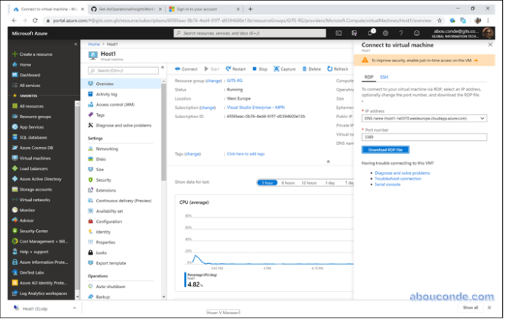
Task: Select the 1 day time range
Action: [330, 182]
